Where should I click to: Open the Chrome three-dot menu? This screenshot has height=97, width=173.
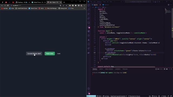pos(84,5)
